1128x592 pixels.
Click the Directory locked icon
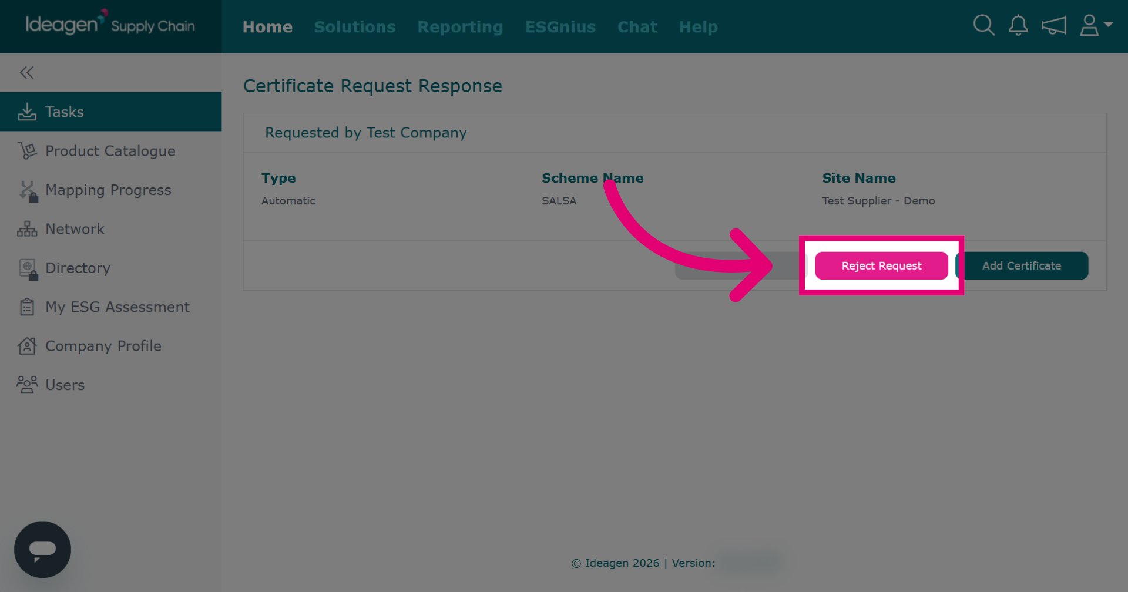click(28, 269)
